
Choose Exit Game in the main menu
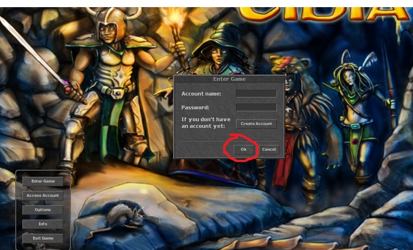[x=43, y=238]
